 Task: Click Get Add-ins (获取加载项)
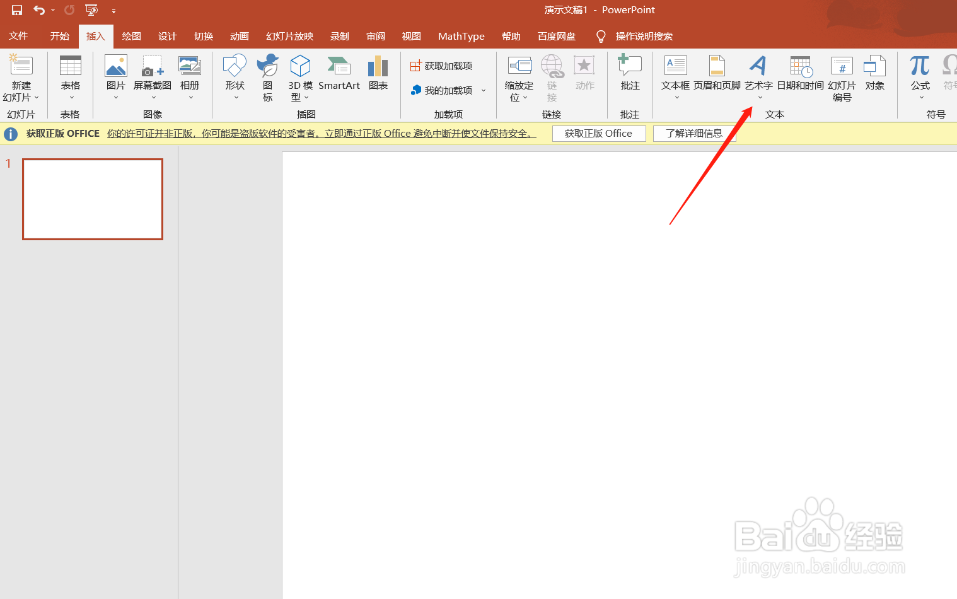pyautogui.click(x=441, y=66)
